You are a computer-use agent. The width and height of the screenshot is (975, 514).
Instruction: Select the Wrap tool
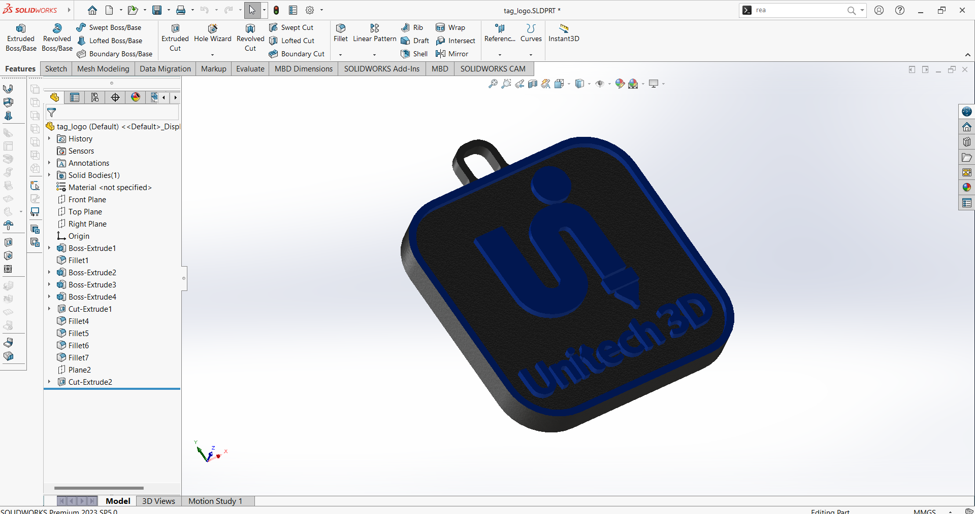click(x=450, y=27)
